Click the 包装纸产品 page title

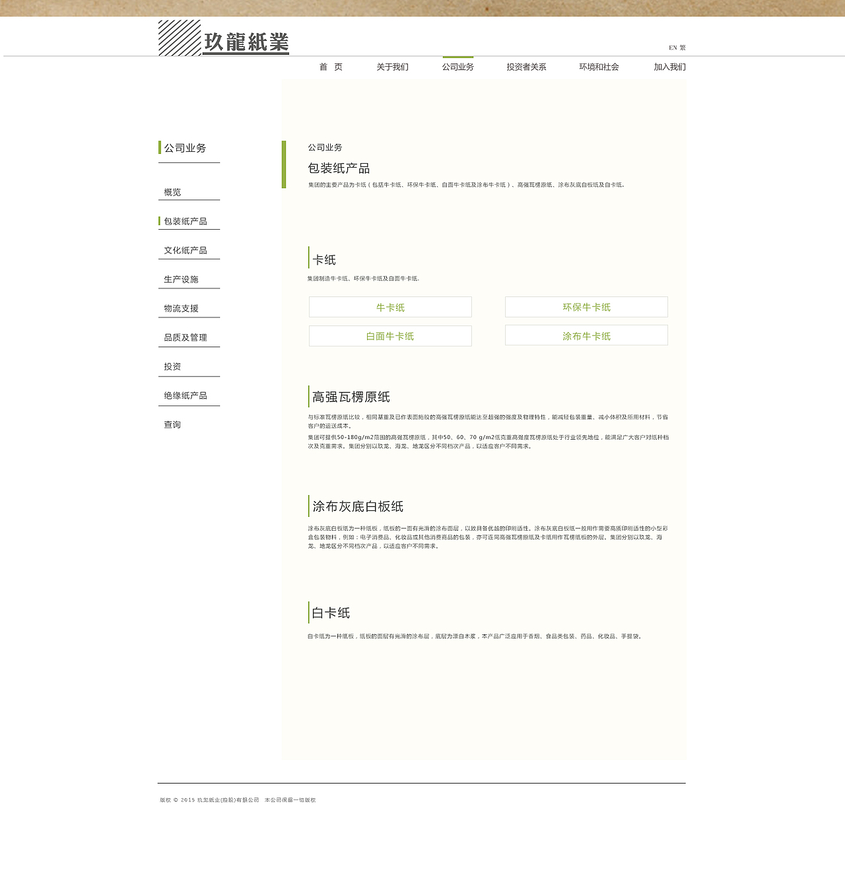pos(339,168)
